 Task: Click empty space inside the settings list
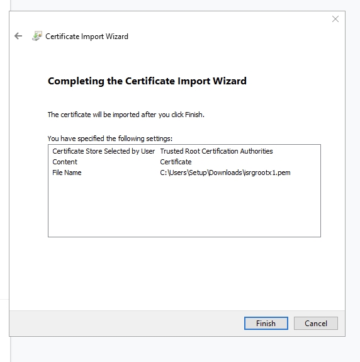(x=184, y=208)
